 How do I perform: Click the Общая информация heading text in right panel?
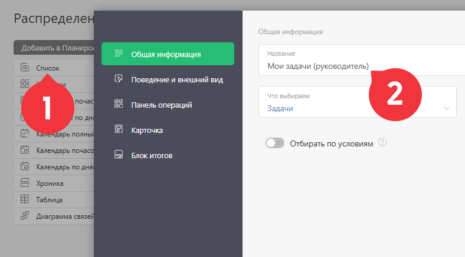tap(290, 32)
